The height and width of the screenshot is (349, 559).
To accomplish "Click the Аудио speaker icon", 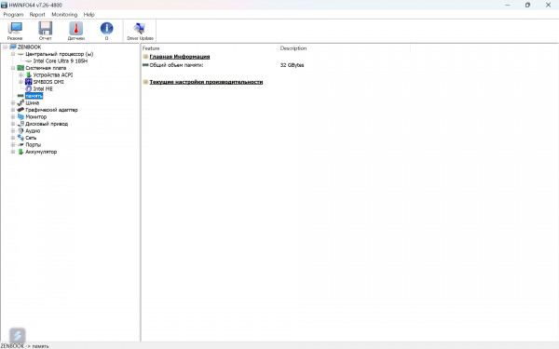I will 20,130.
